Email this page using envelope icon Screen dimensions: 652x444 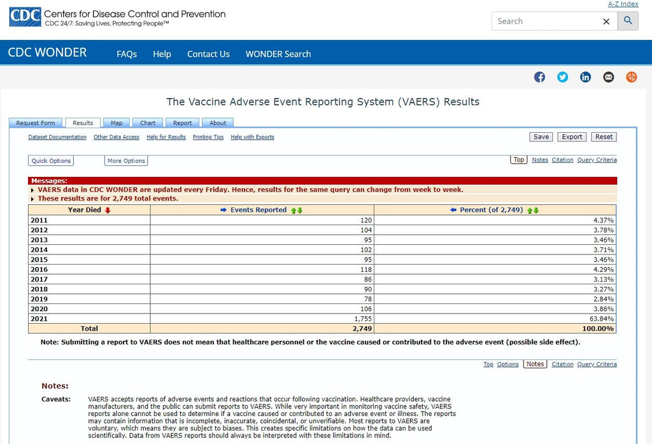(x=609, y=77)
